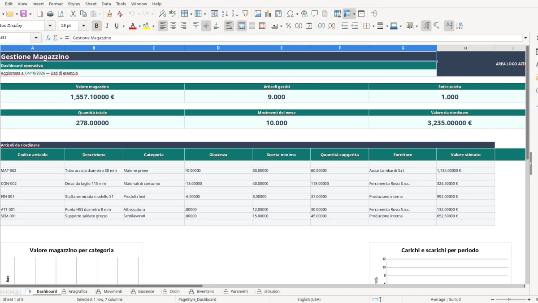Insert an image
This screenshot has height=303, width=538.
[x=258, y=14]
